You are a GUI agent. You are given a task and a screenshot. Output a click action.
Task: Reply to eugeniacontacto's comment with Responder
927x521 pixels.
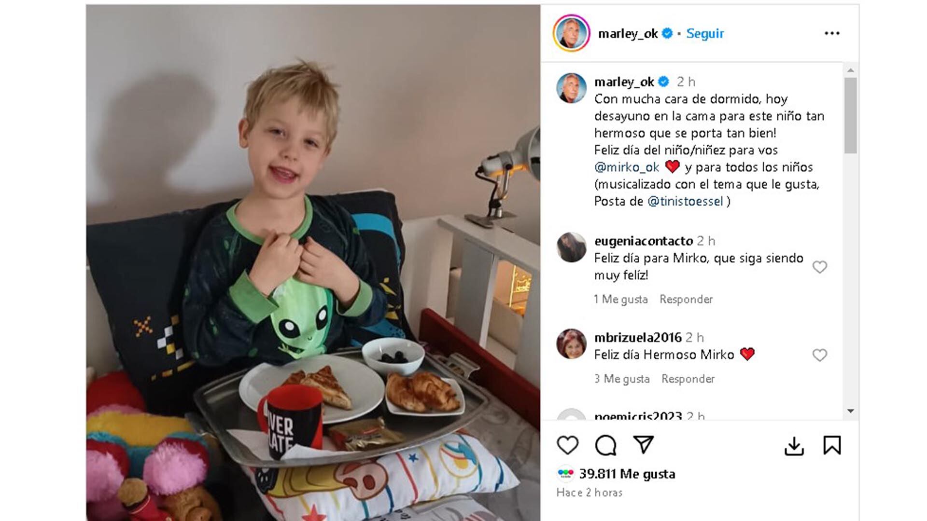[686, 299]
